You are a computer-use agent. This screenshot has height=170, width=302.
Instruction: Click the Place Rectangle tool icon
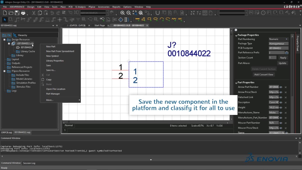click(149, 19)
